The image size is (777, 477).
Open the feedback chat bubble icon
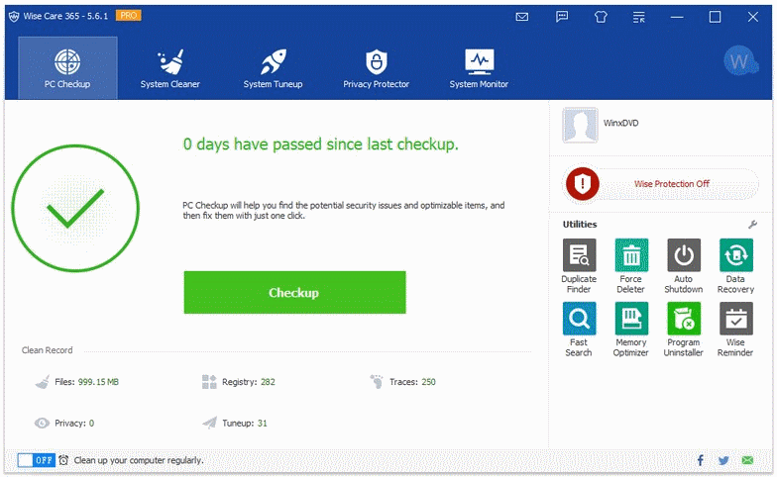[561, 17]
